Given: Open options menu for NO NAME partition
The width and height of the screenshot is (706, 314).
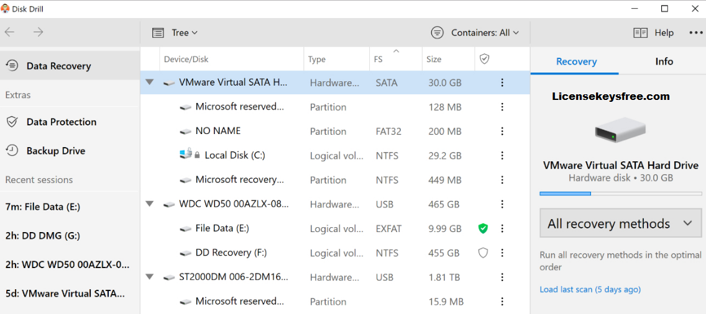Looking at the screenshot, I should [x=502, y=132].
